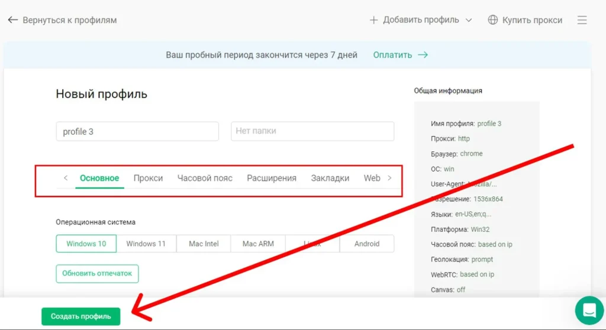Select the Mac Intel operating system option
606x330 pixels.
tap(204, 244)
